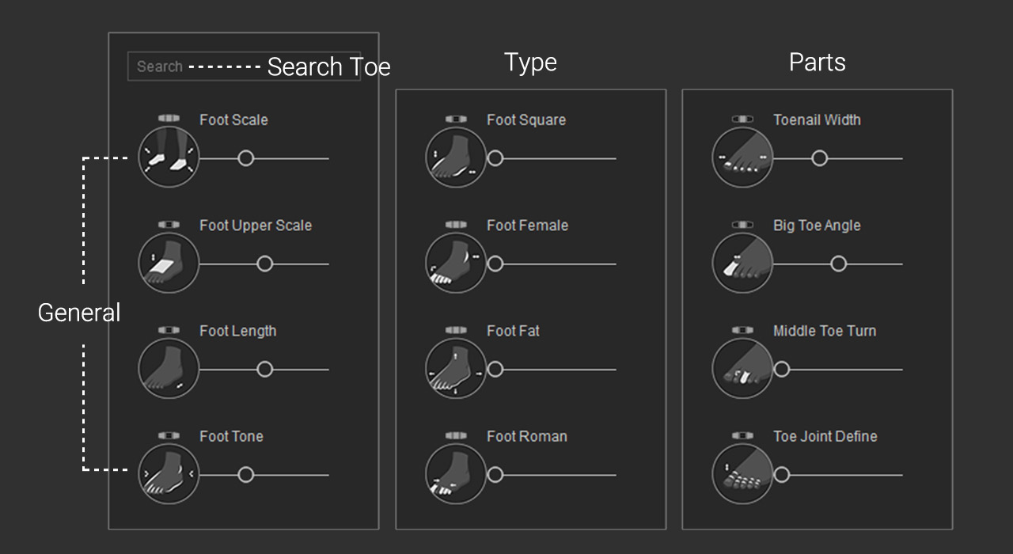1013x554 pixels.
Task: Toggle the small pill above Middle Toe Turn
Action: pyautogui.click(x=742, y=330)
